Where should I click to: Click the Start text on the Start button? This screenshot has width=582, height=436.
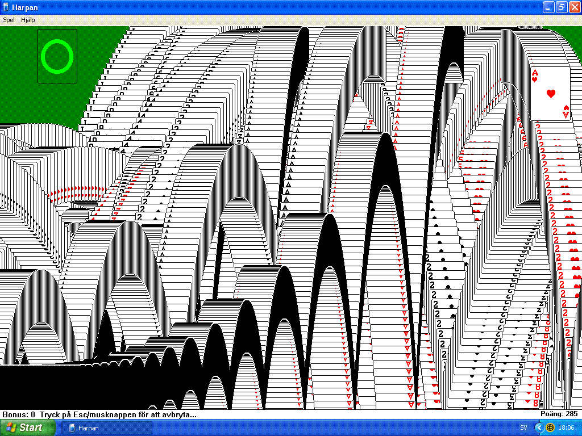31,427
